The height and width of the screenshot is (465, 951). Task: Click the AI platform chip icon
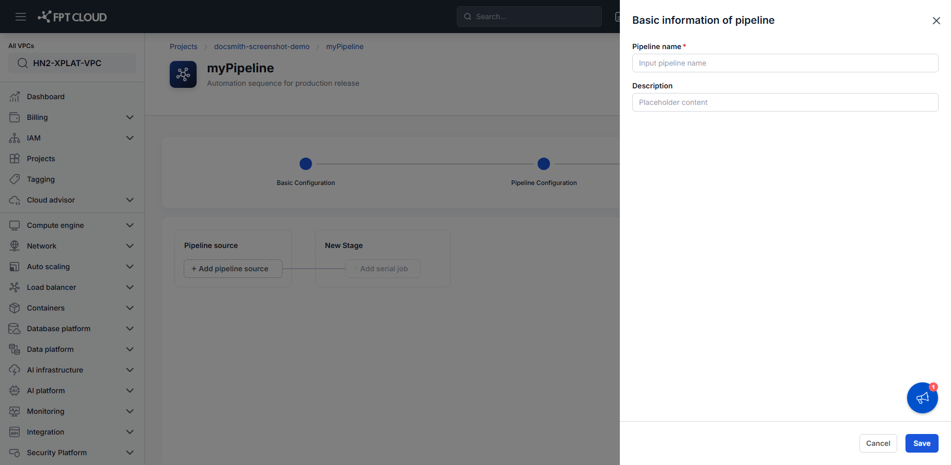pos(14,391)
